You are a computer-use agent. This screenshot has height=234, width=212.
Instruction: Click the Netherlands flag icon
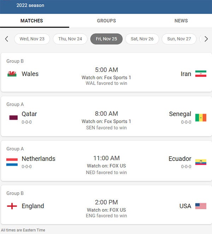[12, 162]
